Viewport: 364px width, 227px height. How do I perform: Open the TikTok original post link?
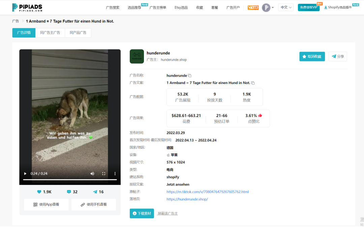(208, 192)
